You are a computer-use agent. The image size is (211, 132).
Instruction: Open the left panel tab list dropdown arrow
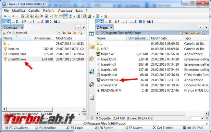coord(78,27)
